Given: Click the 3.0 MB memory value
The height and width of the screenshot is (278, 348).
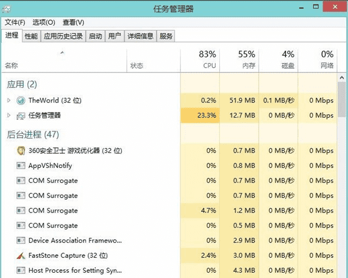Looking at the screenshot, I should (244, 255).
